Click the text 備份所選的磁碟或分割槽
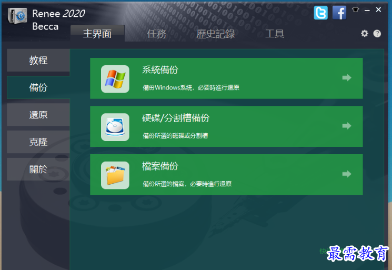The width and height of the screenshot is (392, 270). coord(175,136)
